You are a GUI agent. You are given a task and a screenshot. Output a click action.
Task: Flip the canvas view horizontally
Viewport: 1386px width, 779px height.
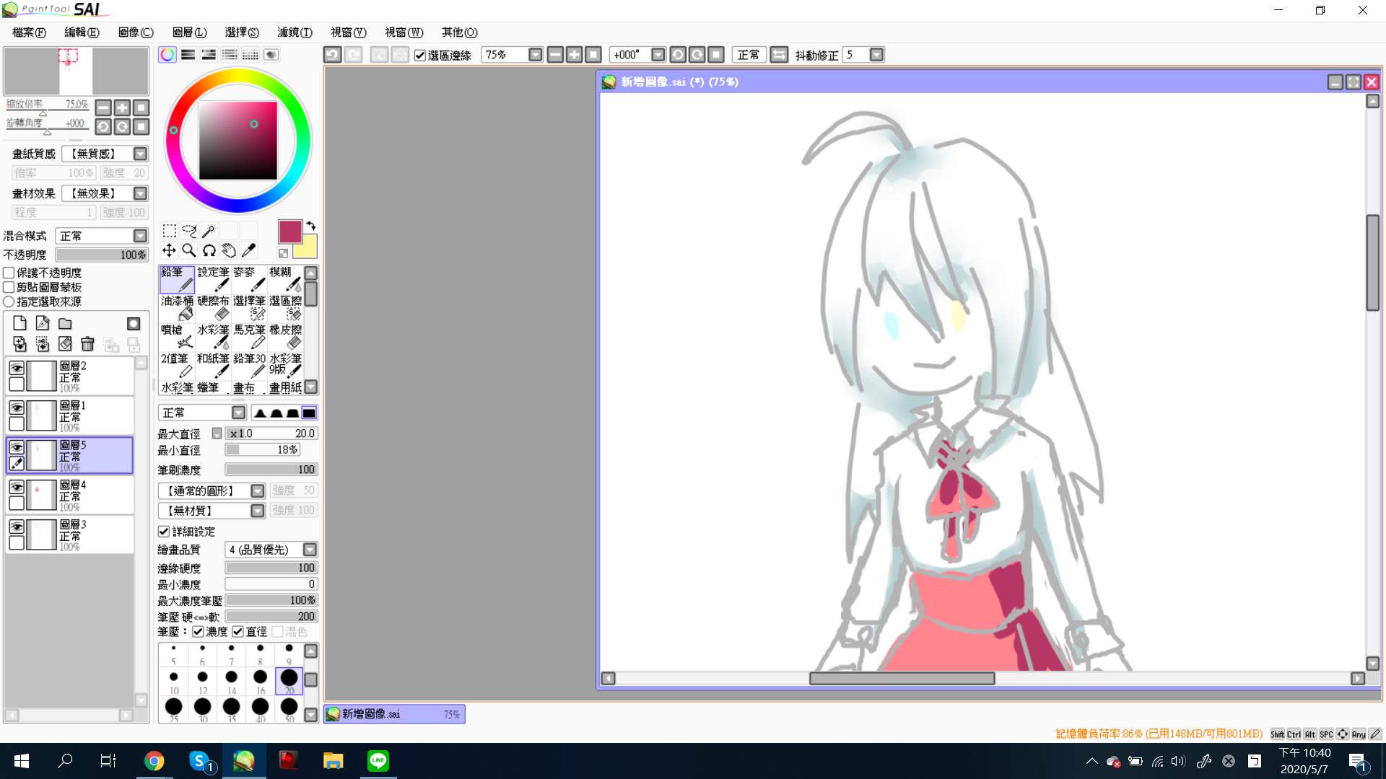(x=779, y=55)
